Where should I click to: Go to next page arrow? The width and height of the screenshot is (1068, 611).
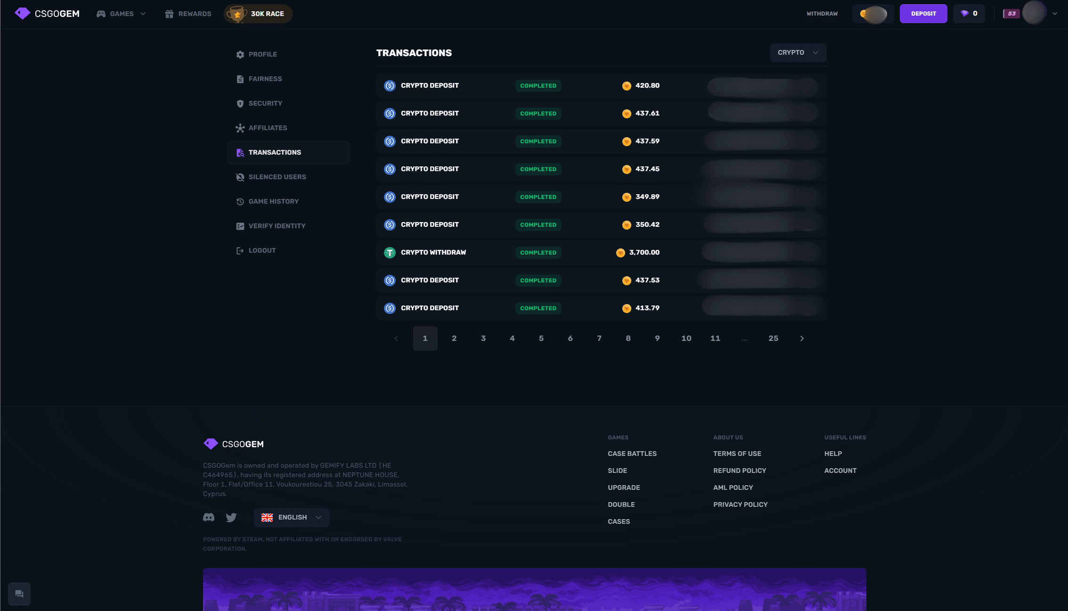[802, 339]
